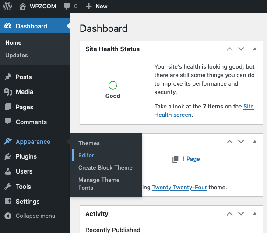
Task: Go to the Home submenu item
Action: click(x=14, y=42)
